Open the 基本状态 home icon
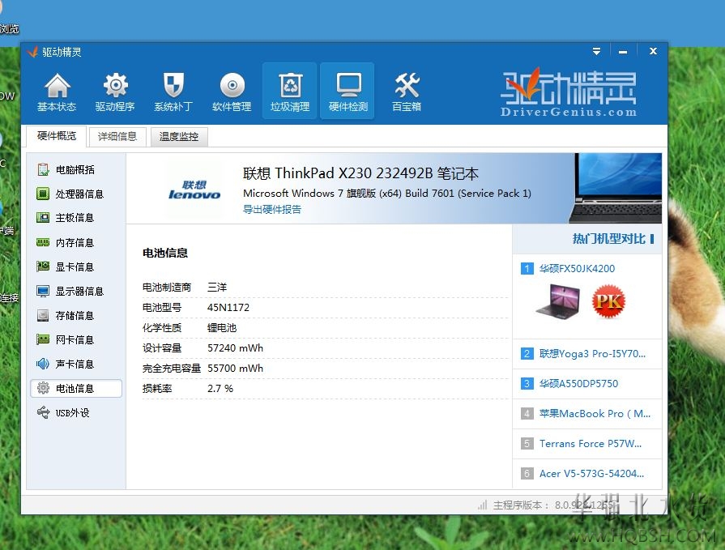 tap(57, 92)
